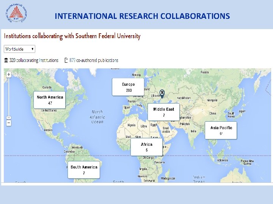Select the Asia Pacific region box
Screen dimensions: 273x204
pyautogui.click(x=221, y=130)
